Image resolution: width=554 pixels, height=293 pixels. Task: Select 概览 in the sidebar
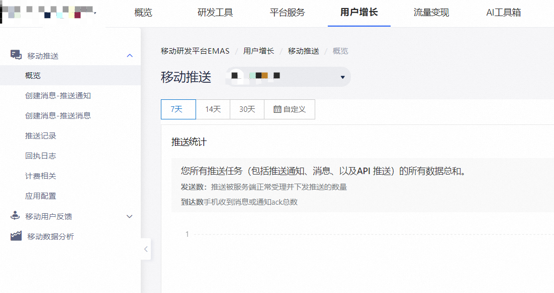[70, 75]
